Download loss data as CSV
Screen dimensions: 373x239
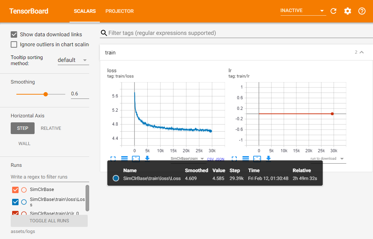click(210, 159)
